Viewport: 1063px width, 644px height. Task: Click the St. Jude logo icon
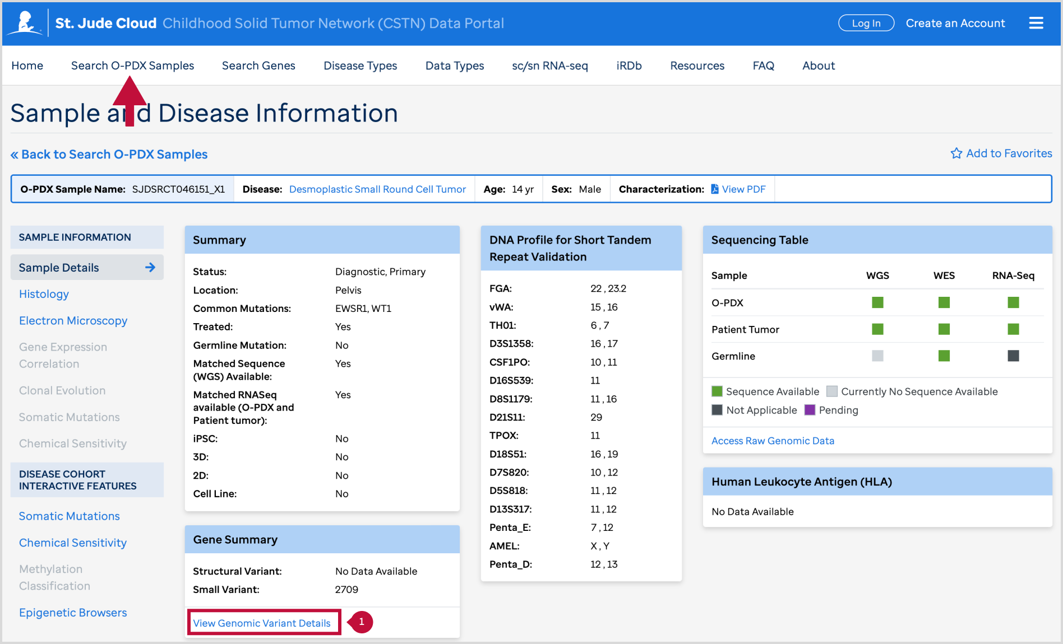click(x=25, y=23)
